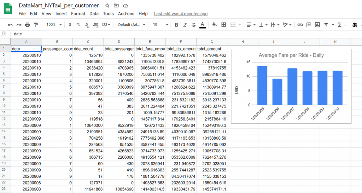Open the Insert menu

[61, 14]
